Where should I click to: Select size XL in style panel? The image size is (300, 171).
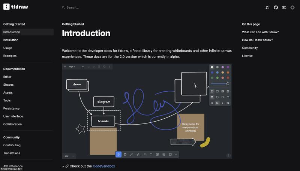tap(228, 103)
